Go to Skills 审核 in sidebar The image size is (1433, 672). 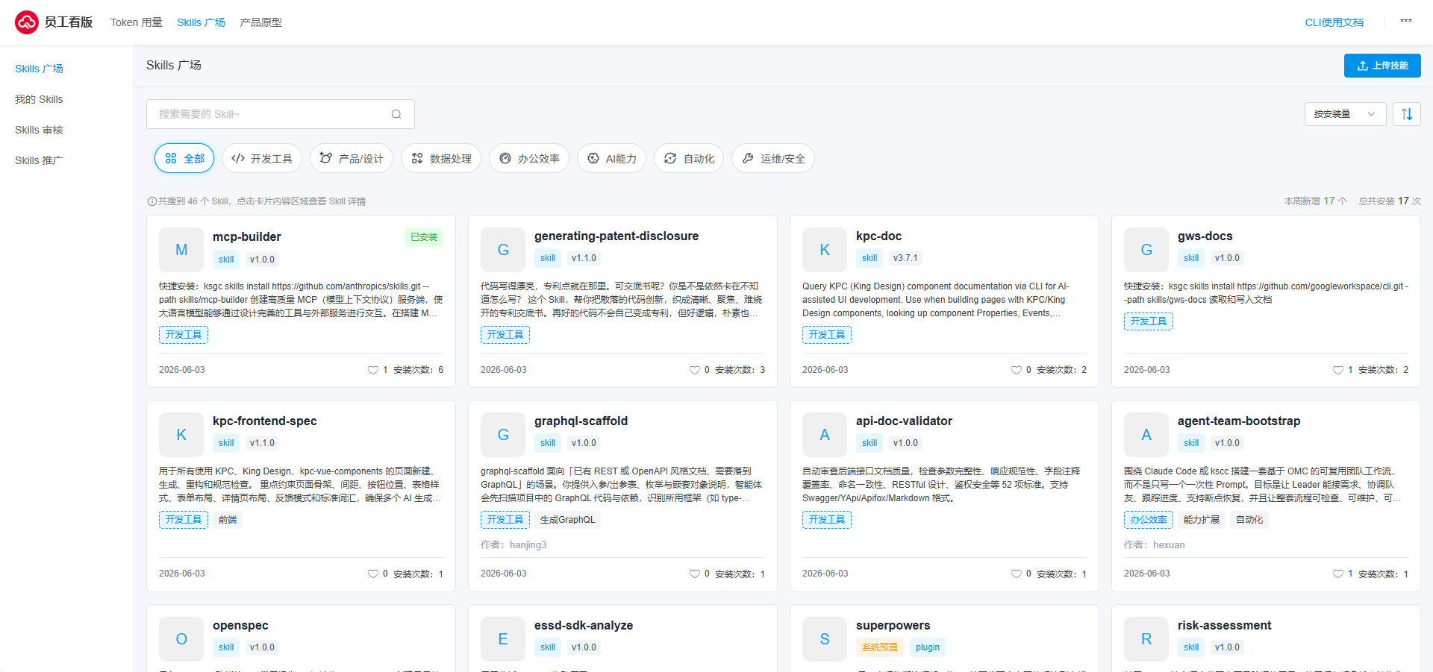[39, 130]
